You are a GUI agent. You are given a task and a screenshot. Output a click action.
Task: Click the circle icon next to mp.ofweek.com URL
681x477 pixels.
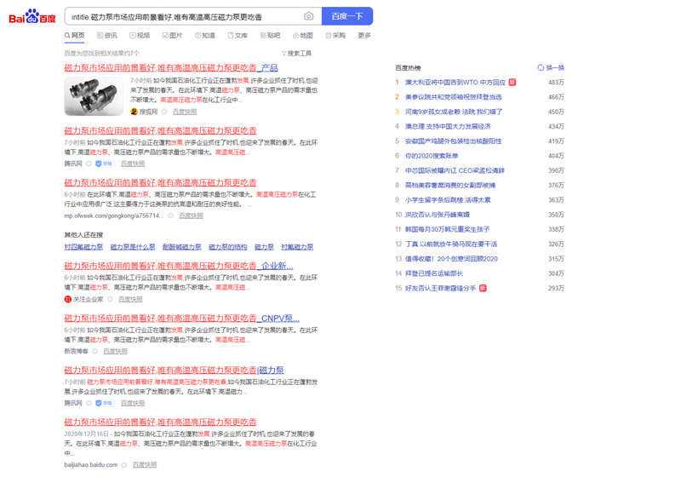pos(171,216)
